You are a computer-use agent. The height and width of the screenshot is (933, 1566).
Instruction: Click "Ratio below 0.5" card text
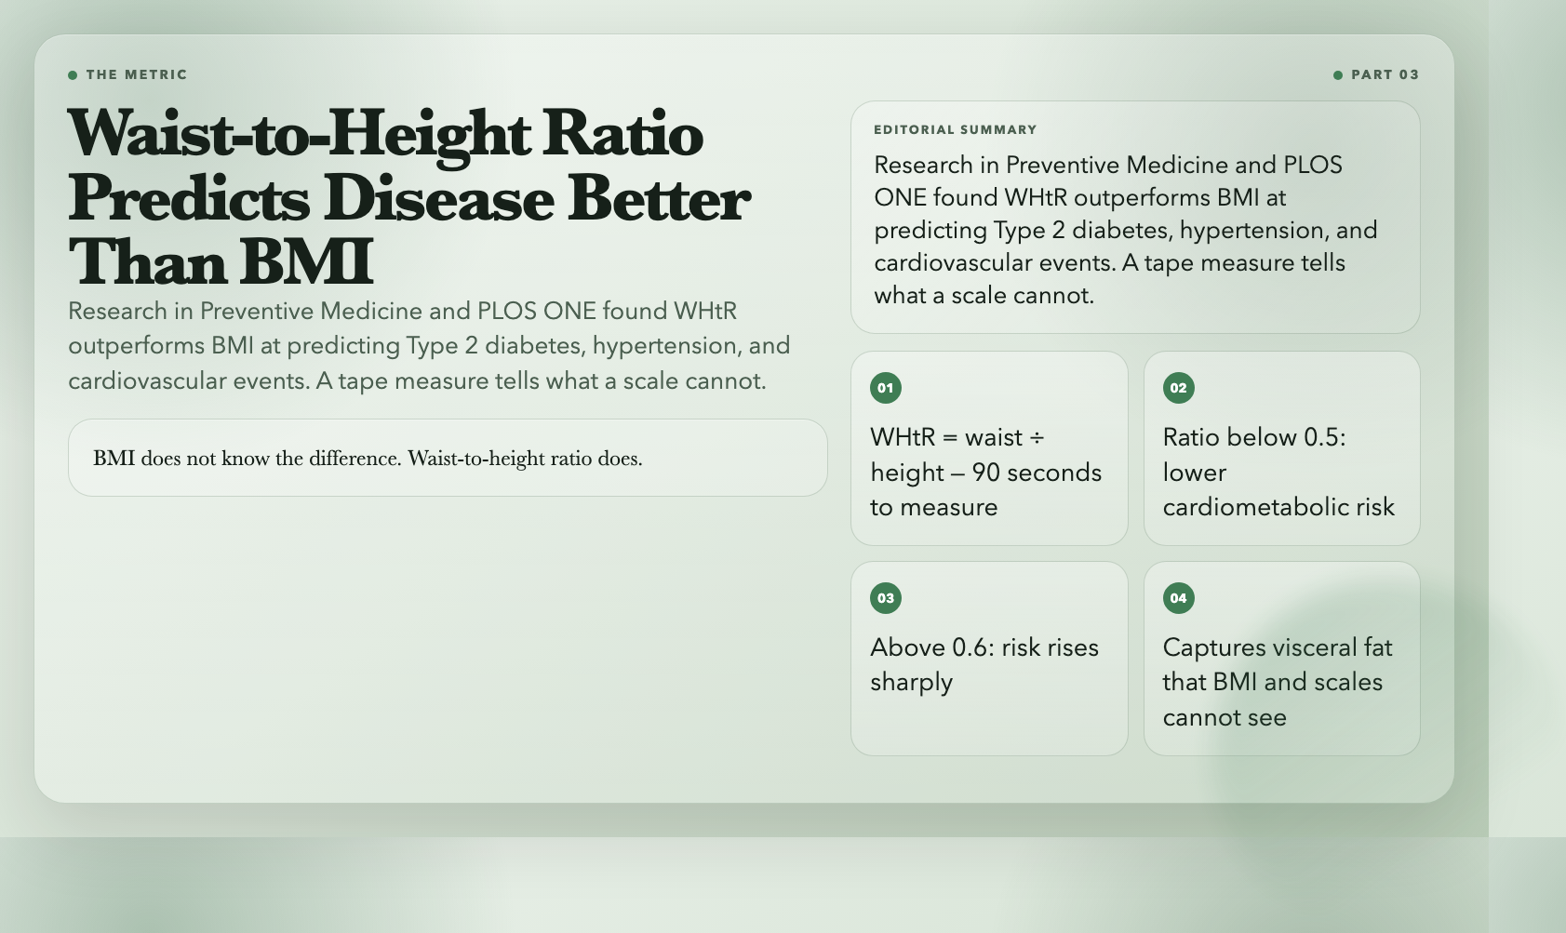pos(1278,472)
